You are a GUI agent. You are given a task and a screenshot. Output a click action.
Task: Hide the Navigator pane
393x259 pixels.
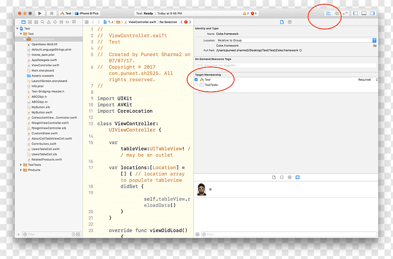coord(355,14)
